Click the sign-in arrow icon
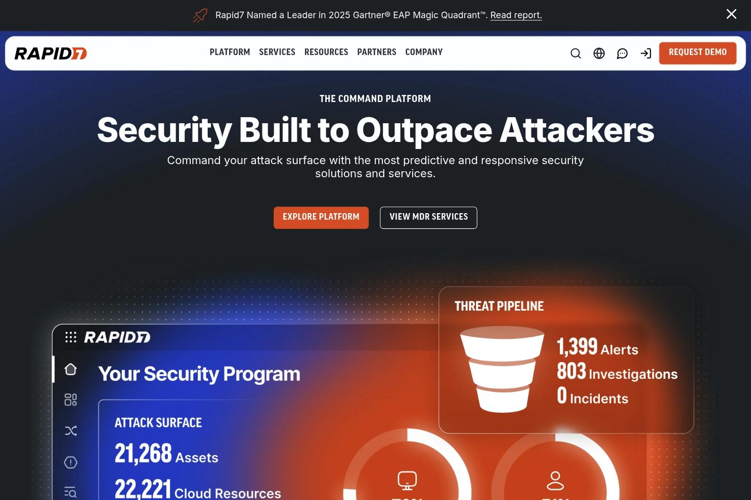 point(646,54)
